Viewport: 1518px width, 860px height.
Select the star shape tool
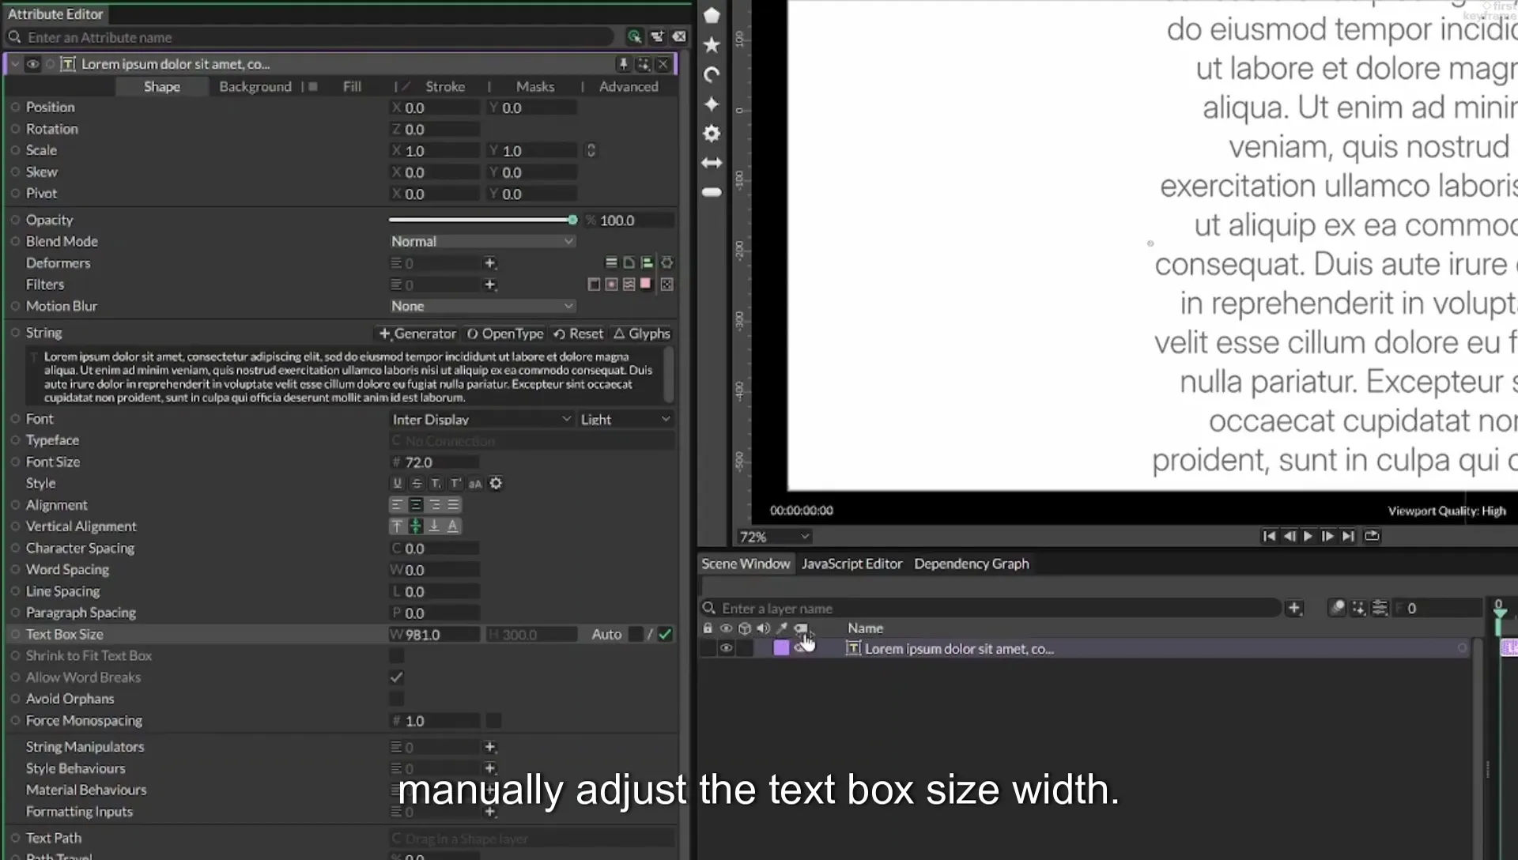coord(712,44)
